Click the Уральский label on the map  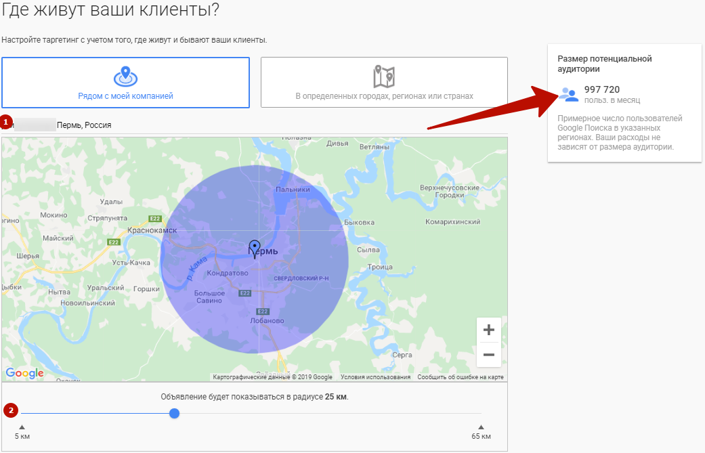tap(106, 288)
